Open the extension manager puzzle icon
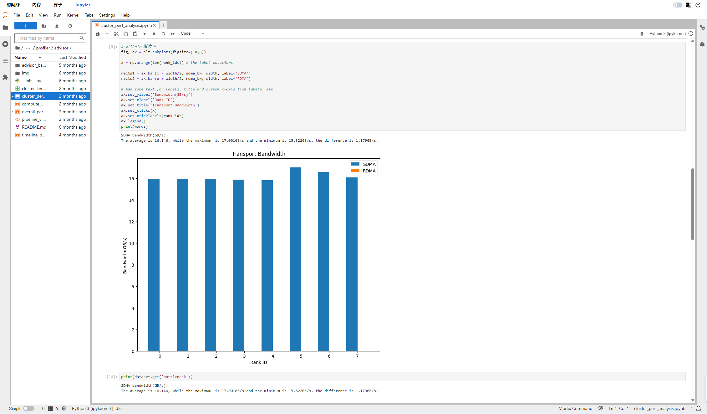The image size is (707, 414). pos(5,77)
